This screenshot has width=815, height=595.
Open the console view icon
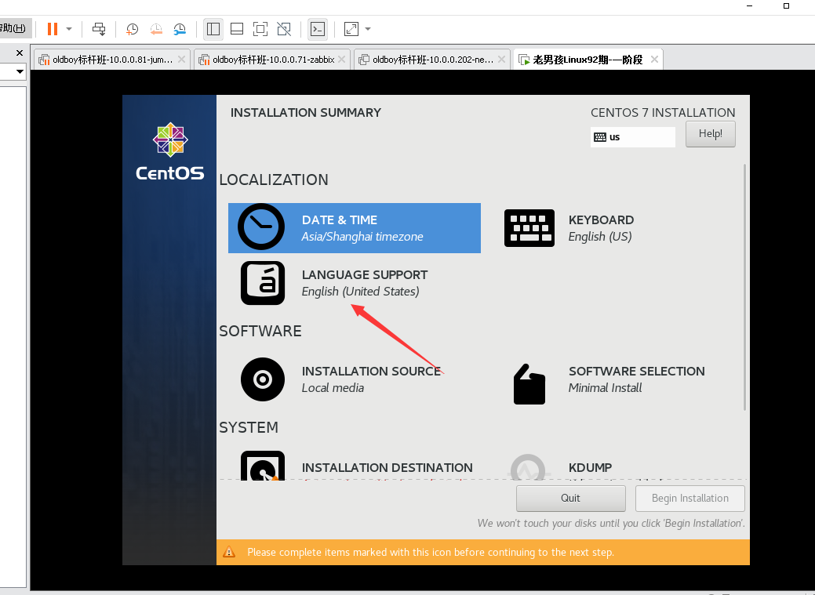click(x=318, y=29)
